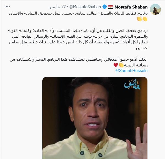Viewport: 165px width, 159px height.
Task: Open the attached image of the man
Action: [x=95, y=118]
